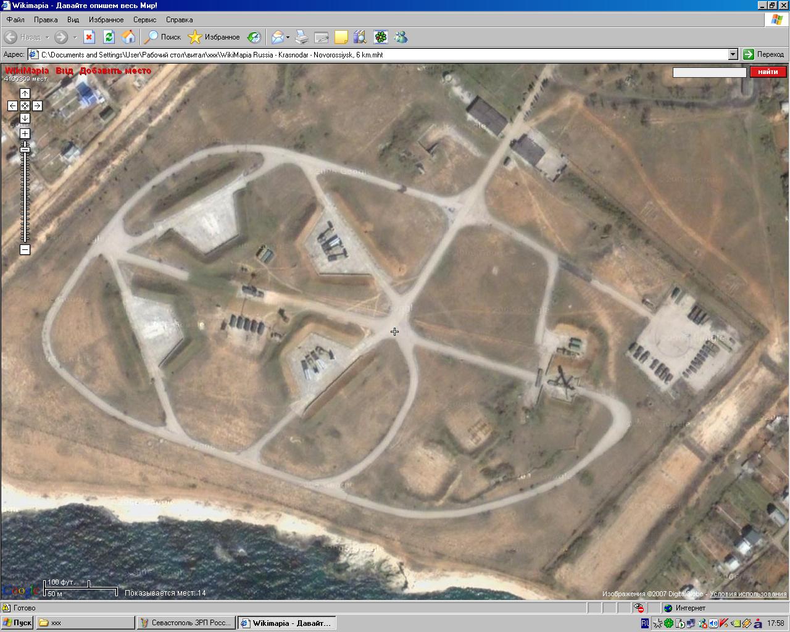This screenshot has width=790, height=632.
Task: Click the '4100309 мест' counter text
Action: (x=25, y=78)
